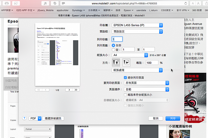Open APP開發 bookmarks folder
Viewport: 208px width, 138px height.
pyautogui.click(x=7, y=10)
